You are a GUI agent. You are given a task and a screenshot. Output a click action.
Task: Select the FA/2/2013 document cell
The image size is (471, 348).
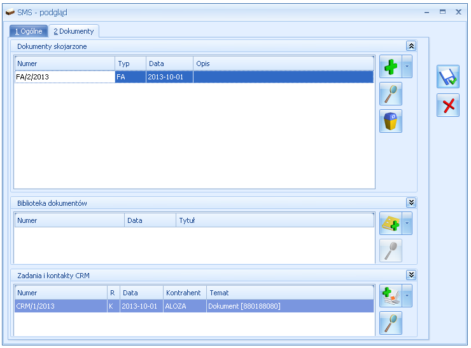pyautogui.click(x=64, y=77)
